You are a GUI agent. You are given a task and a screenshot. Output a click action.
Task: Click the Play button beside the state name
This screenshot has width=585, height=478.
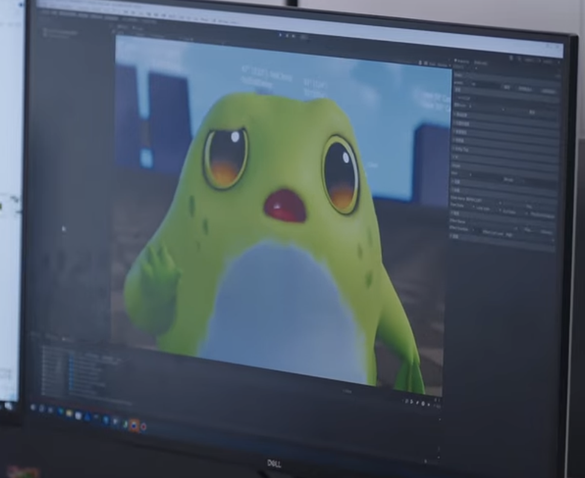coord(530,205)
